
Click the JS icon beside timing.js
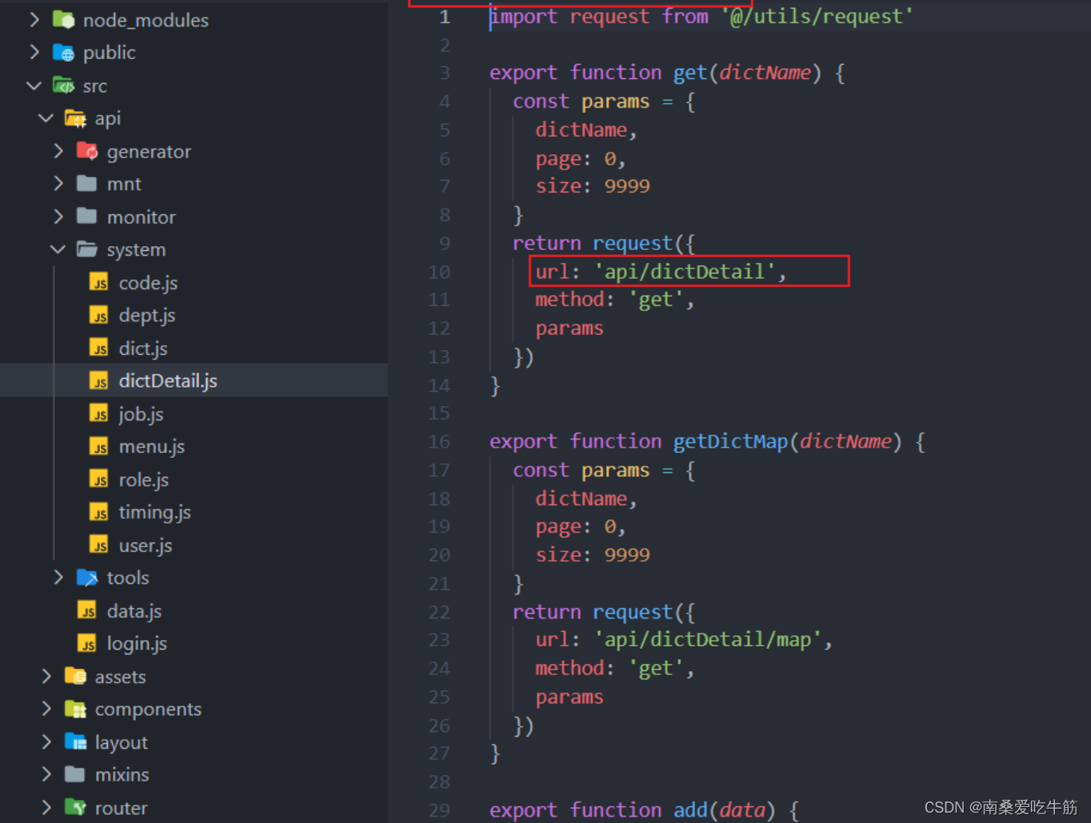[99, 511]
